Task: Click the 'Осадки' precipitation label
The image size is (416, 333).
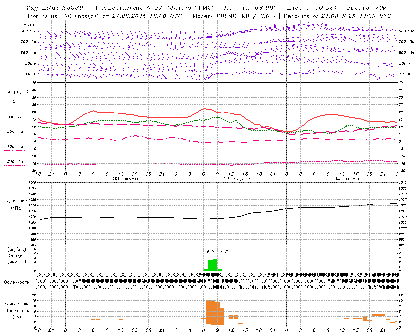Action: (x=17, y=256)
